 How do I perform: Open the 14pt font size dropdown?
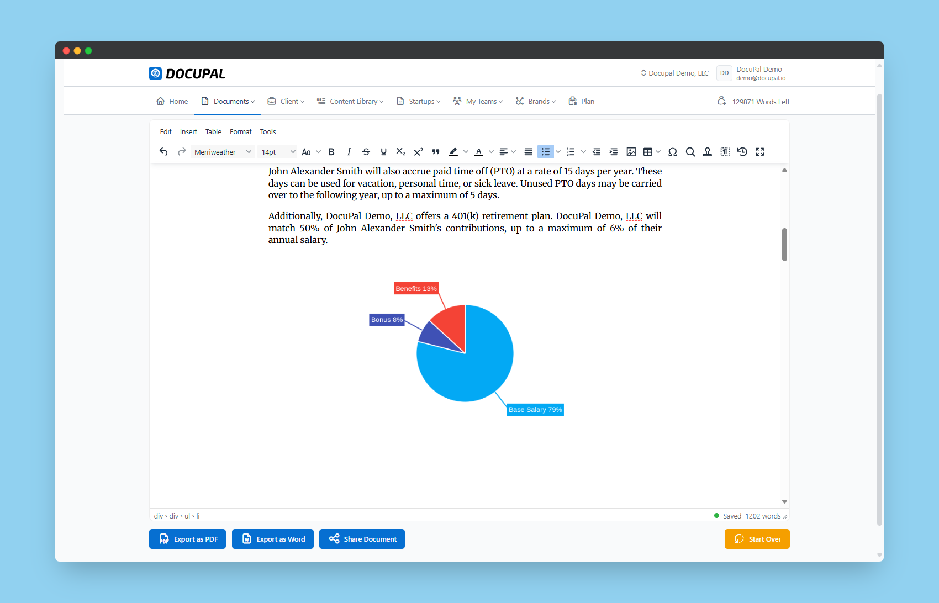[x=278, y=152]
